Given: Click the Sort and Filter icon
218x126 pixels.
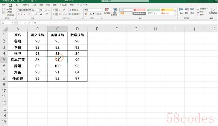Looking at the screenshot, I should [x=213, y=11].
